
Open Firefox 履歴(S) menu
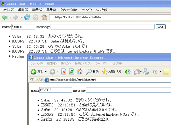51,10
